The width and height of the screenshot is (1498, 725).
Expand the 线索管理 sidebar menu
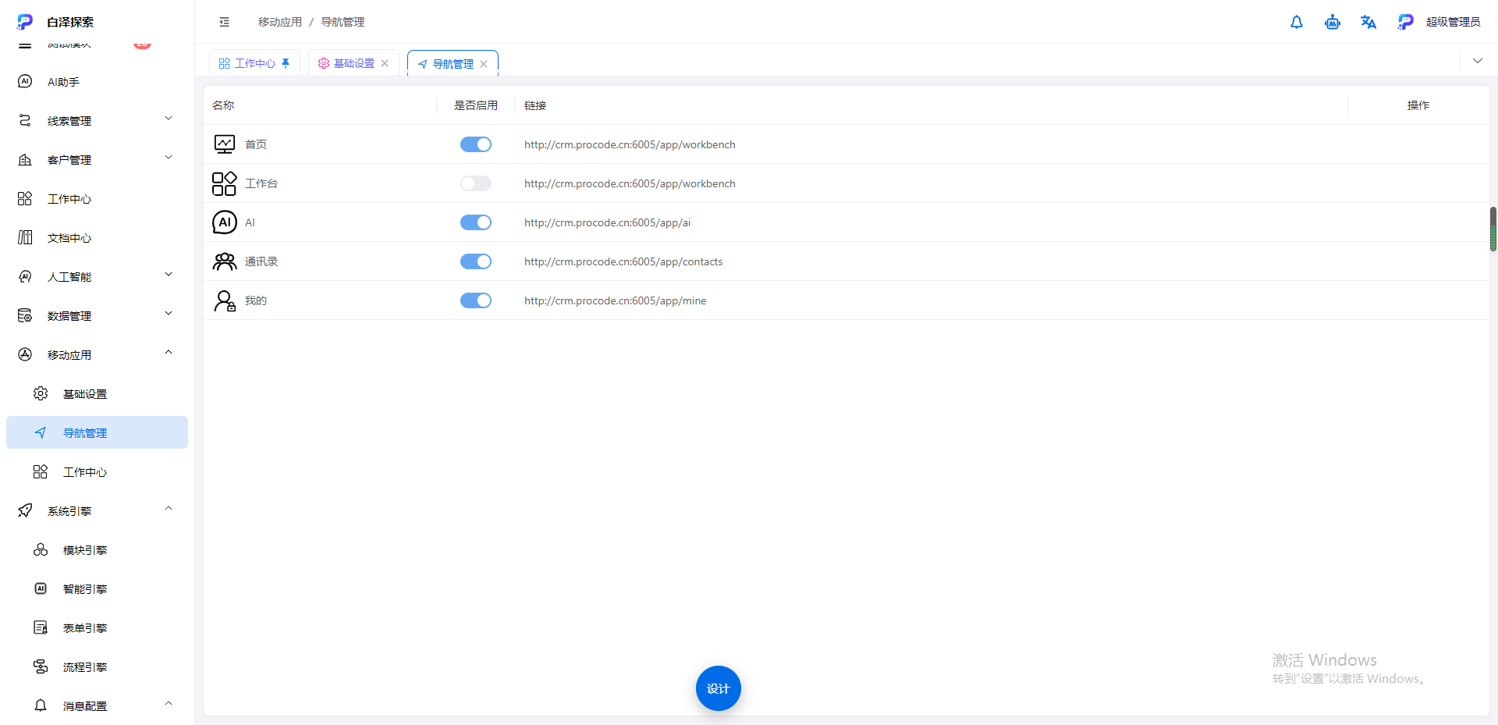(x=97, y=121)
